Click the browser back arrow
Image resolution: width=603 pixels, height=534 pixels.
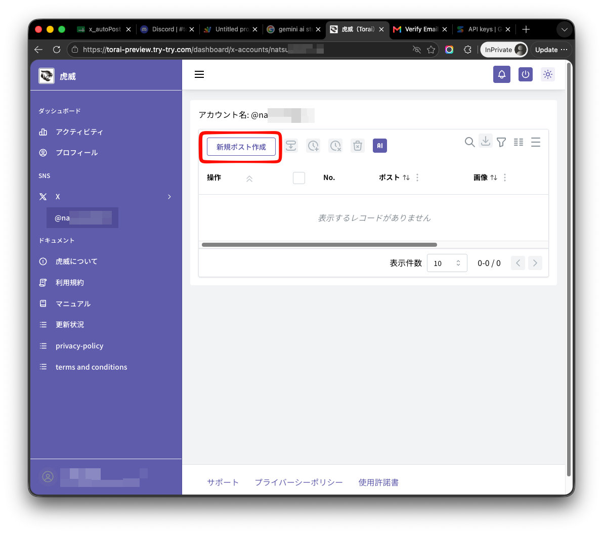pos(38,50)
